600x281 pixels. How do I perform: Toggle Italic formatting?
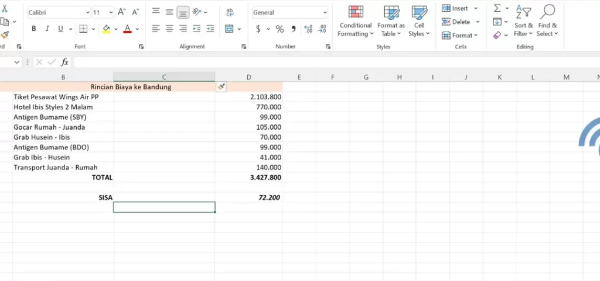point(47,29)
